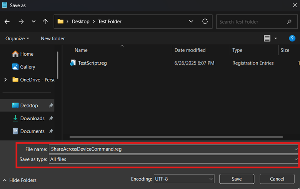
Task: Open File name history dropdown arrow
Action: point(296,149)
